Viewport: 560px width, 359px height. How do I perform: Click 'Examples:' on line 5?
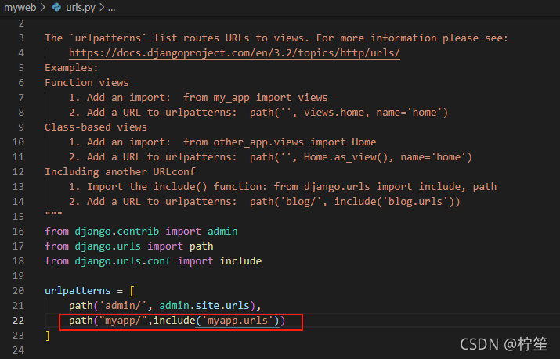coord(71,68)
